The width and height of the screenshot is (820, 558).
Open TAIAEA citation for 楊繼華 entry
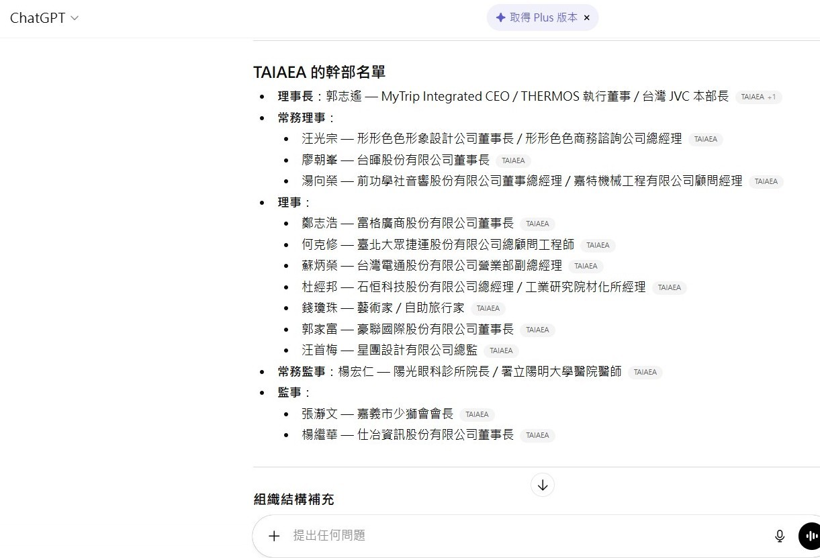pyautogui.click(x=537, y=435)
